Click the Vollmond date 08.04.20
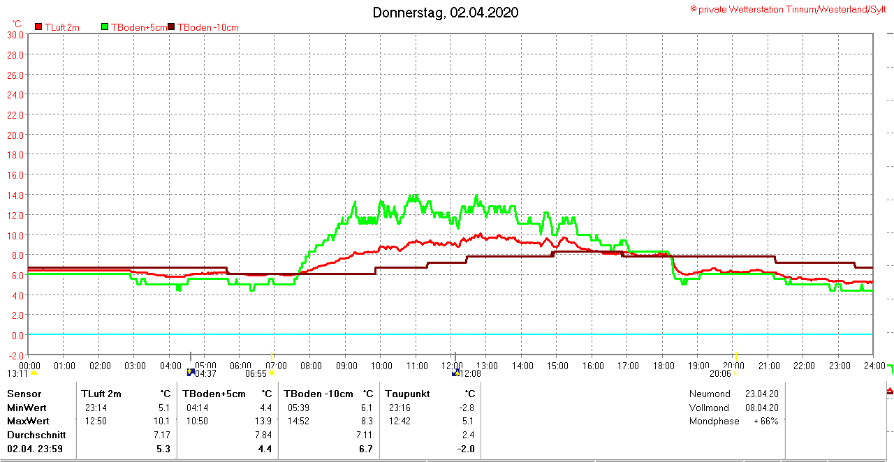The image size is (894, 462). point(761,408)
